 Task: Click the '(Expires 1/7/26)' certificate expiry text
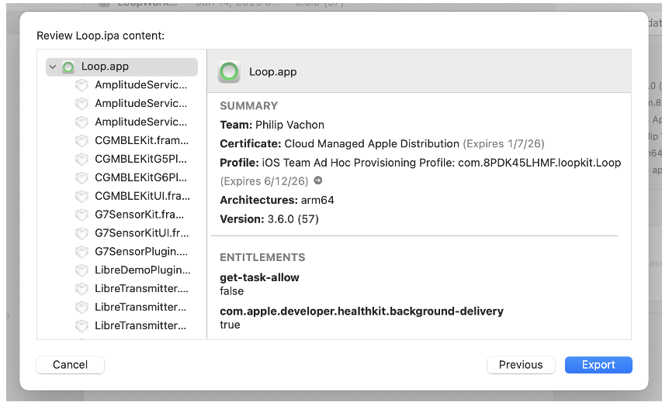(x=504, y=144)
